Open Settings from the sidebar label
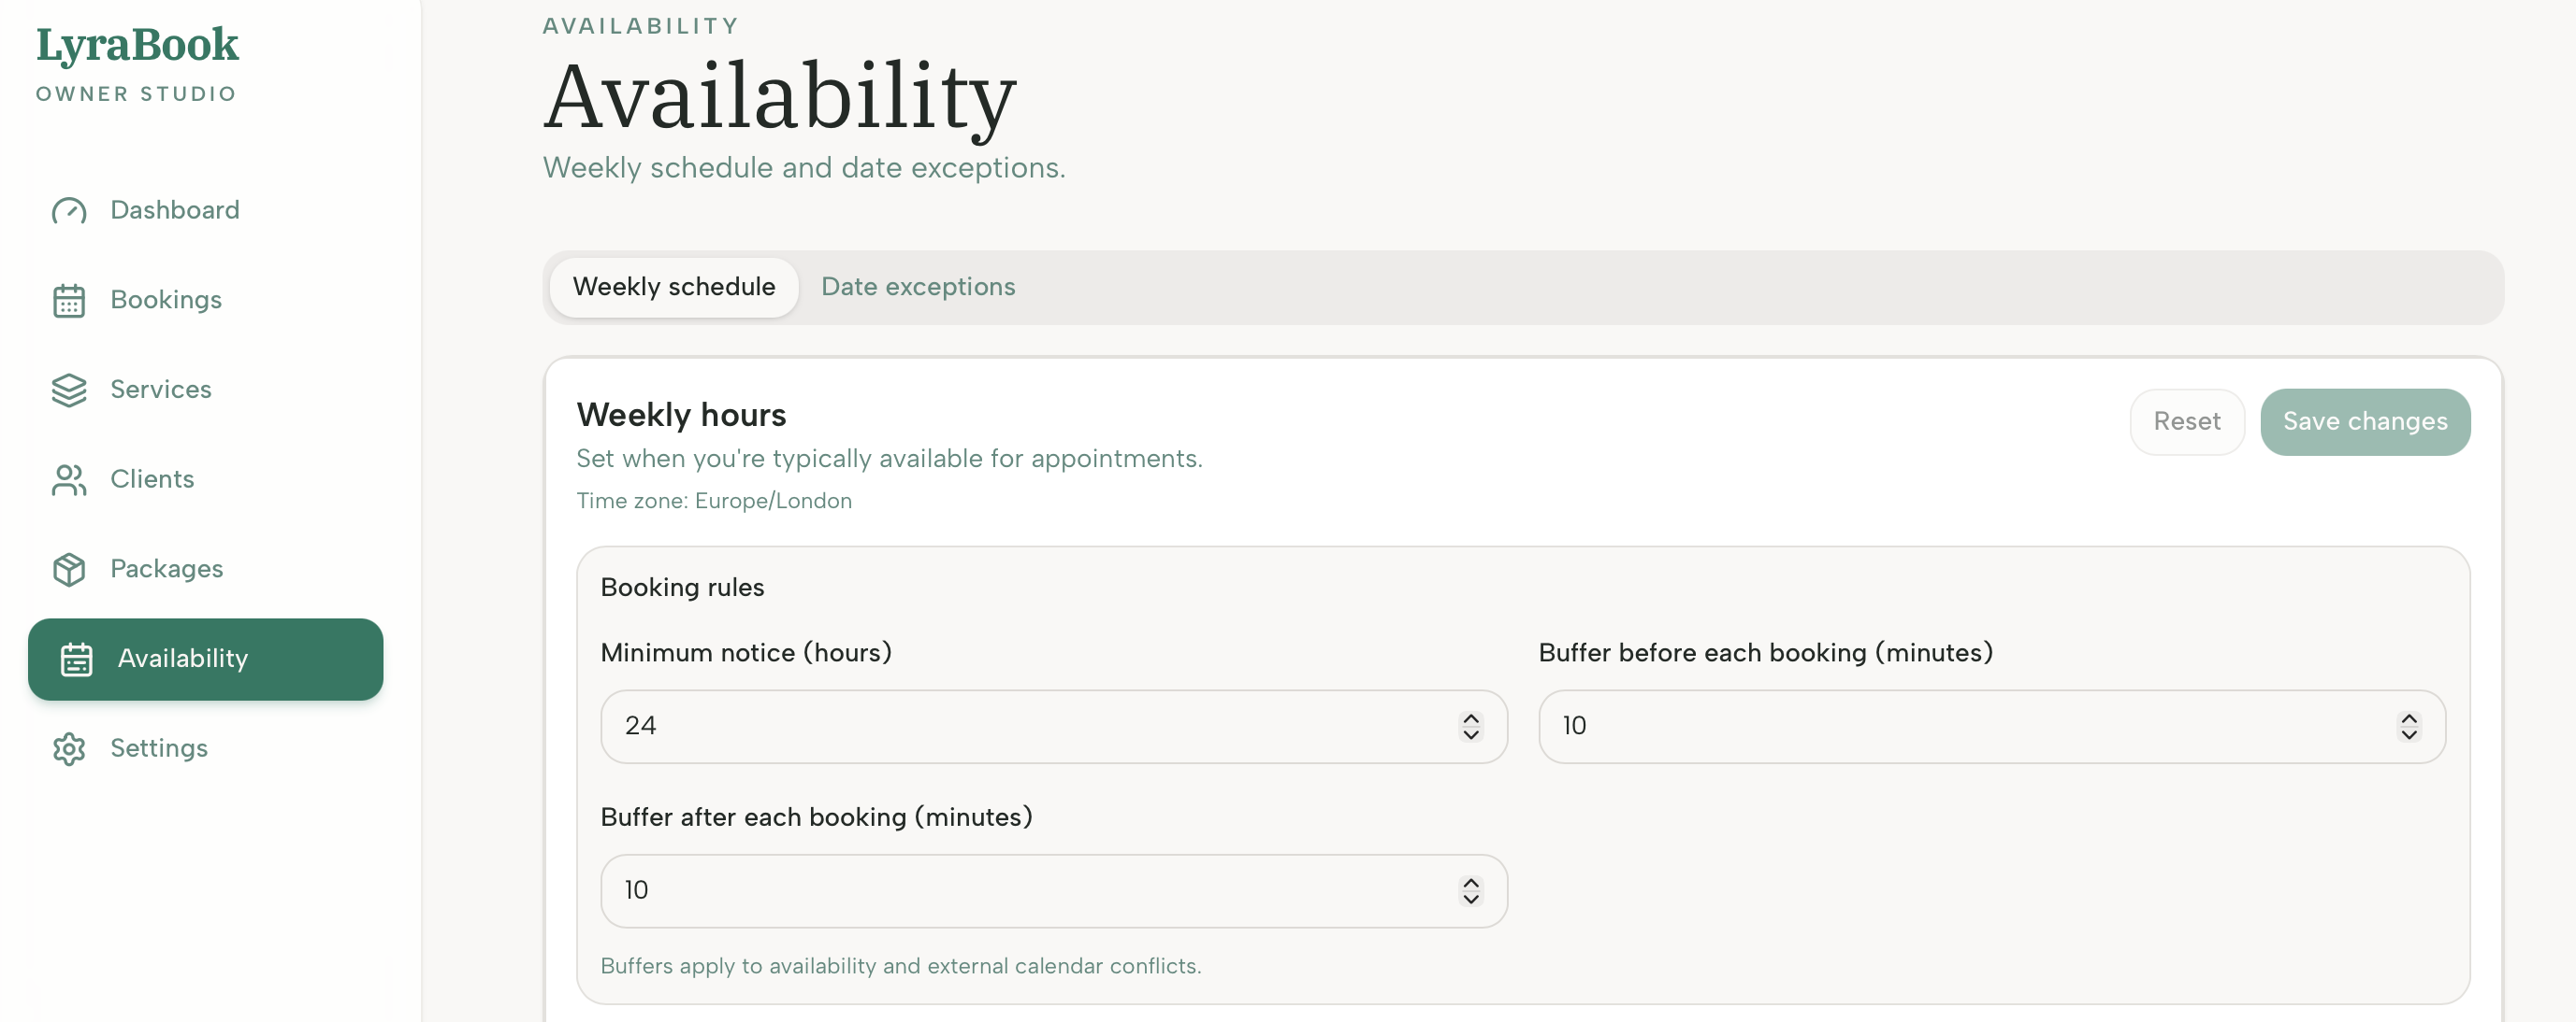 pyautogui.click(x=158, y=748)
